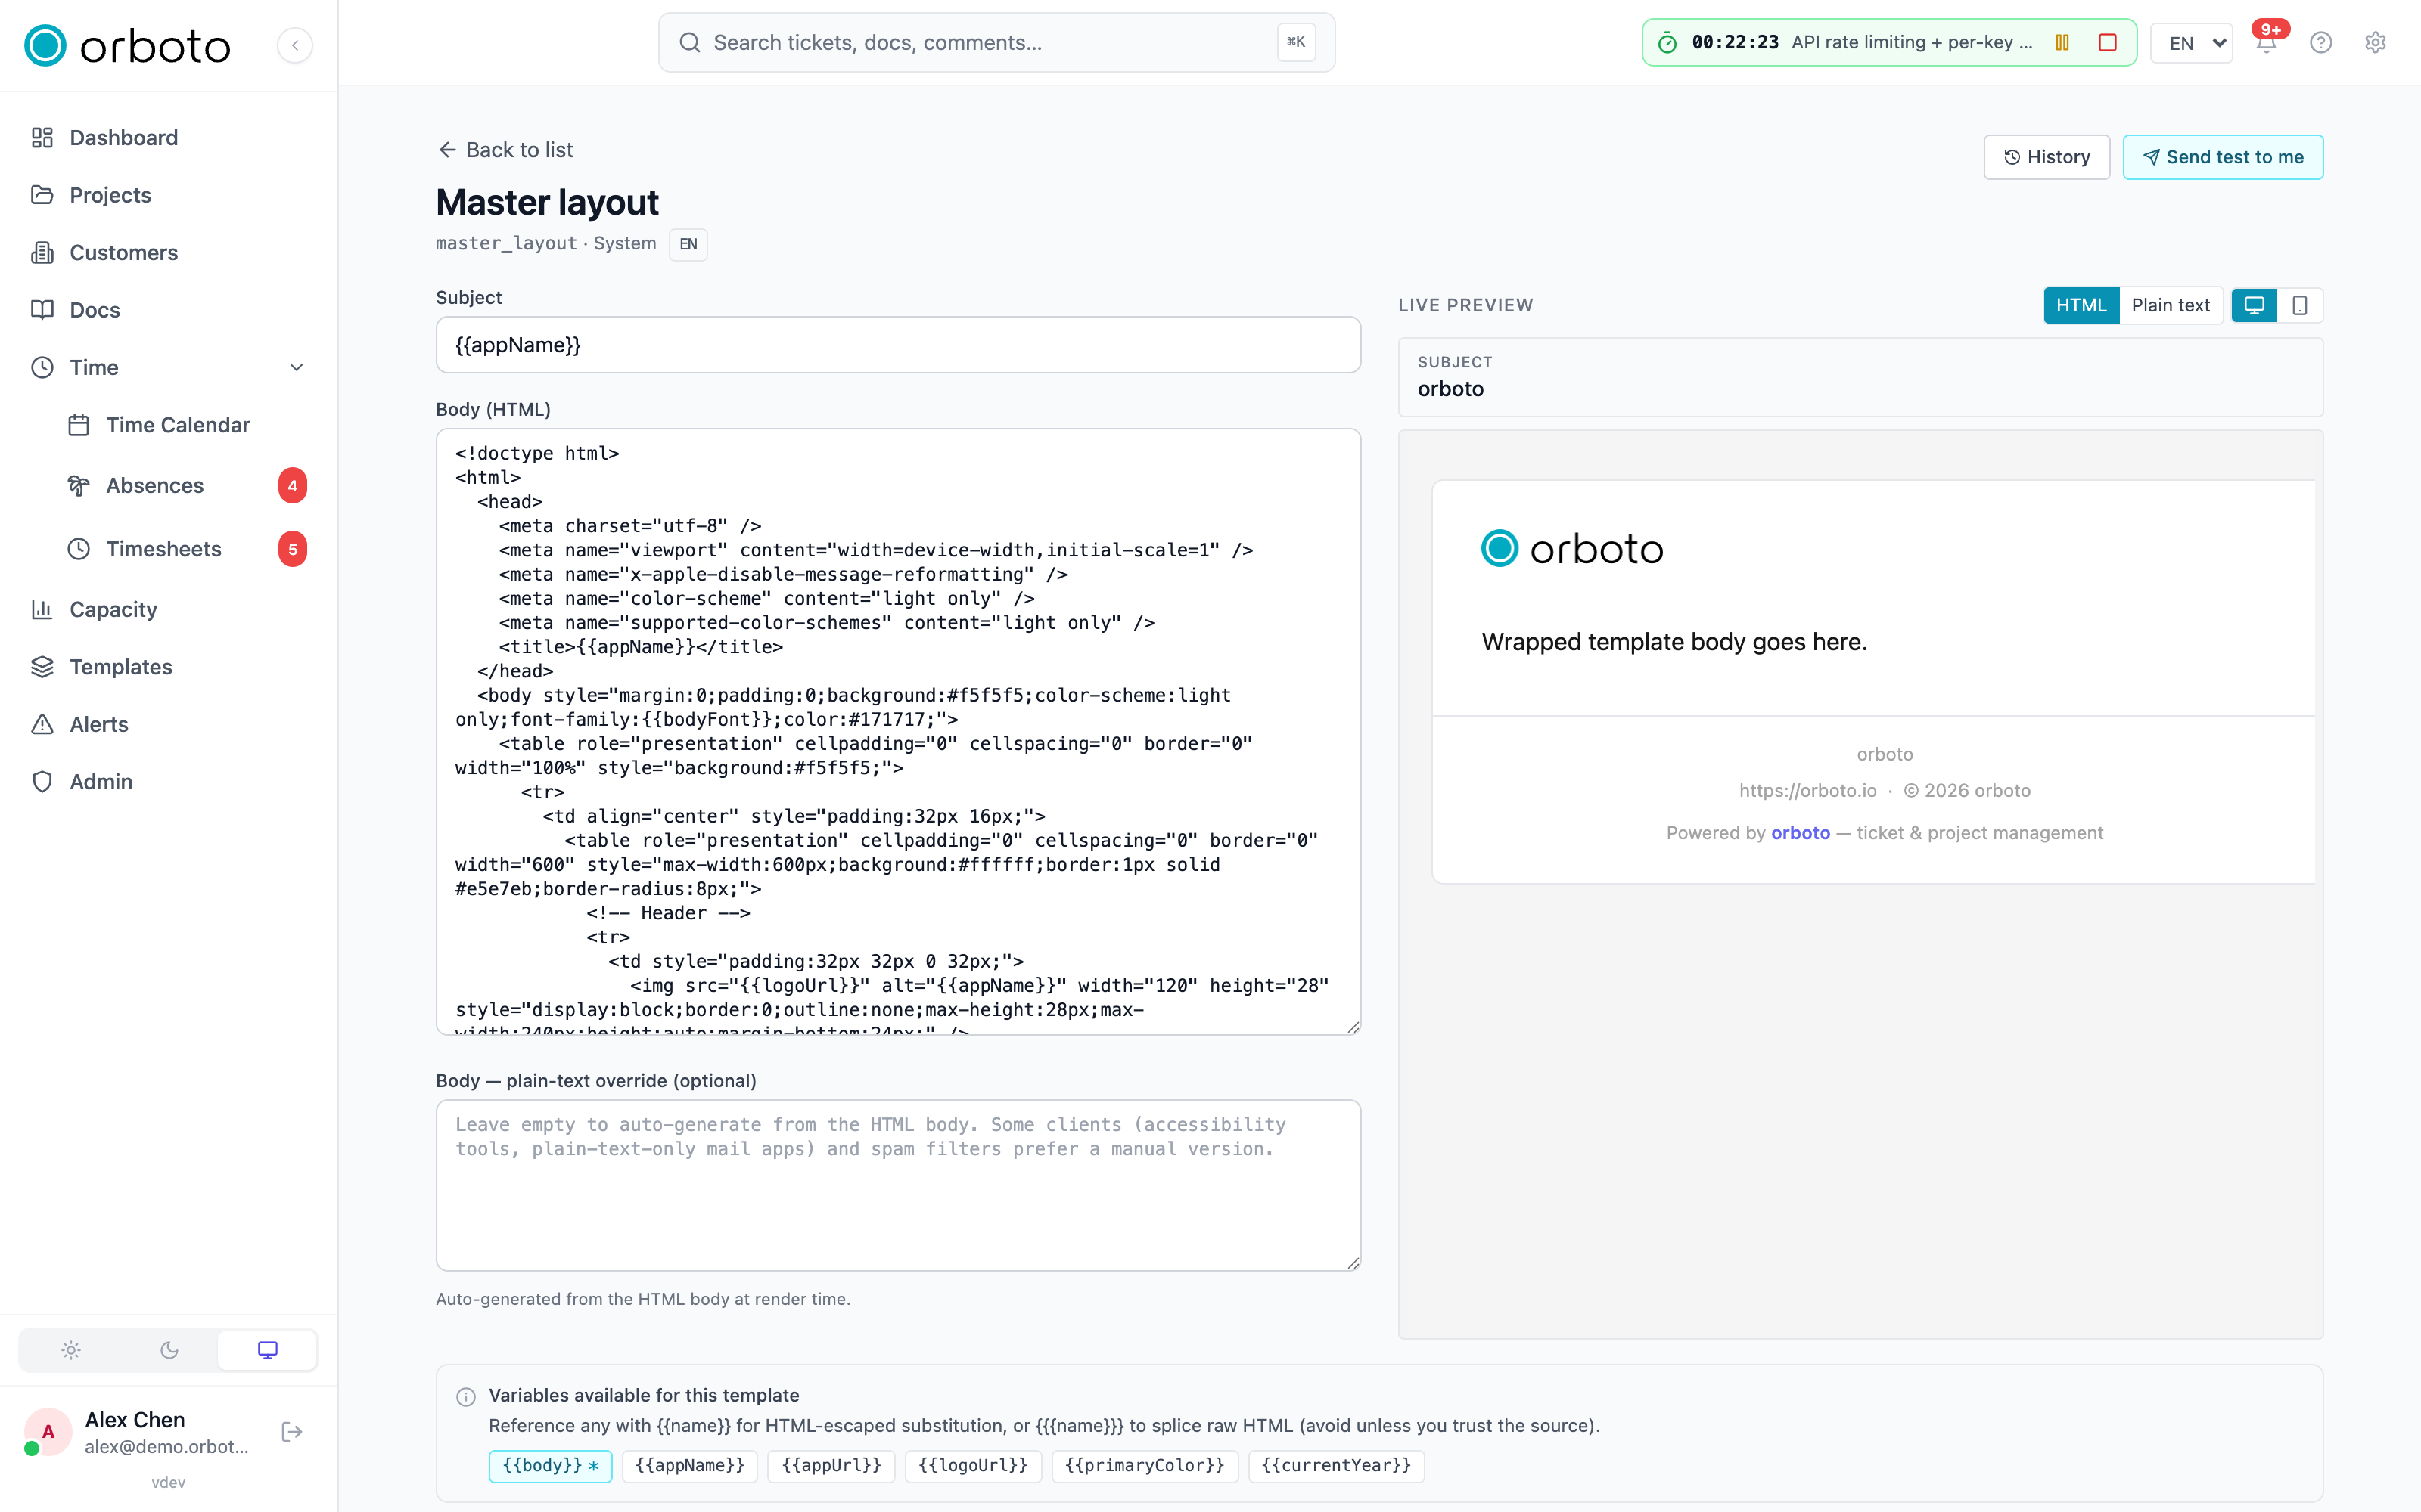Open Time Calendar page
Screen dimensions: 2421x1512
177,425
